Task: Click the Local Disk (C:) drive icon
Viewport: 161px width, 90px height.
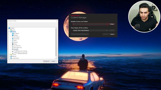Action: click(13, 46)
